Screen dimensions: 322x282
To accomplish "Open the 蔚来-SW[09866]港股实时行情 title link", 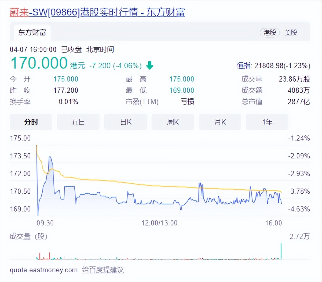I will (97, 12).
